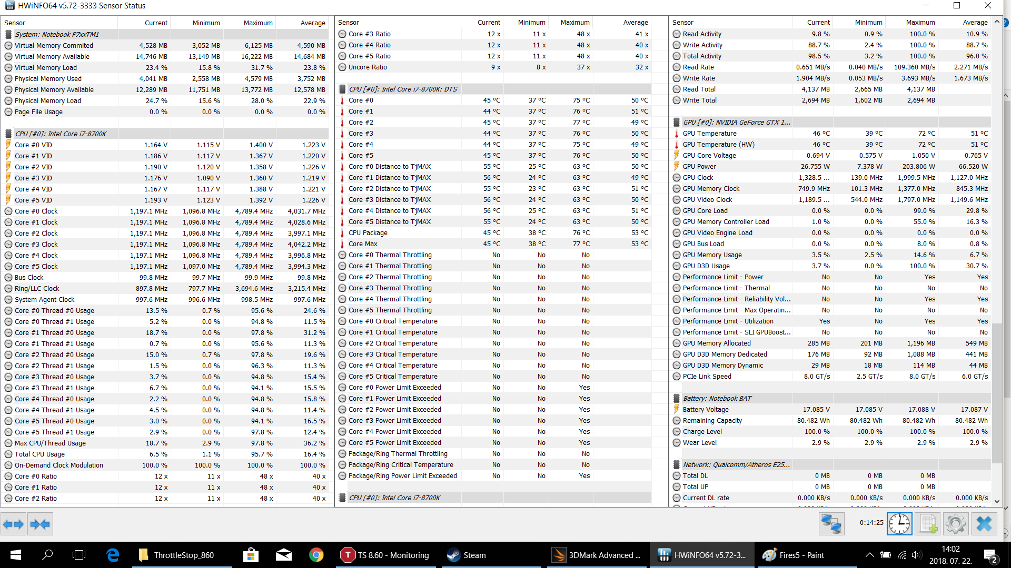Select Performance Limit - Thermal row
The image size is (1011, 568).
pyautogui.click(x=831, y=288)
